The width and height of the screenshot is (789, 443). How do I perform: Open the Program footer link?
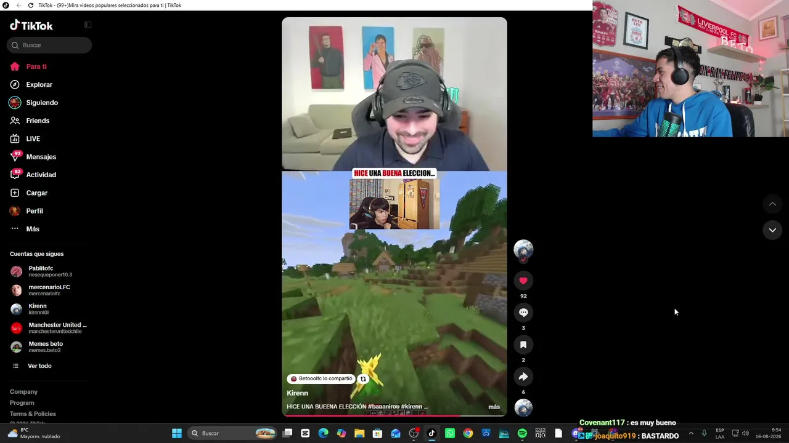tap(22, 403)
